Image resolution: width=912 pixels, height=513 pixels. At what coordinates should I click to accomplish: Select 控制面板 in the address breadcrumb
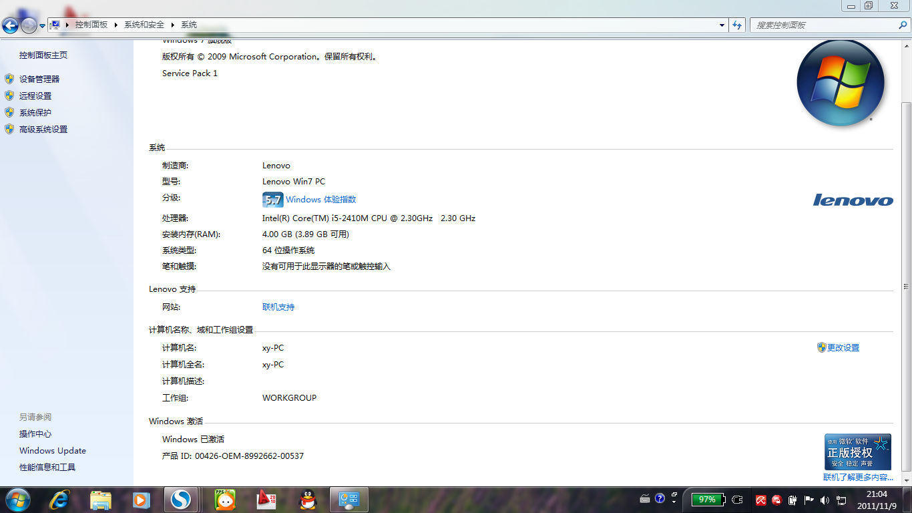tap(91, 25)
